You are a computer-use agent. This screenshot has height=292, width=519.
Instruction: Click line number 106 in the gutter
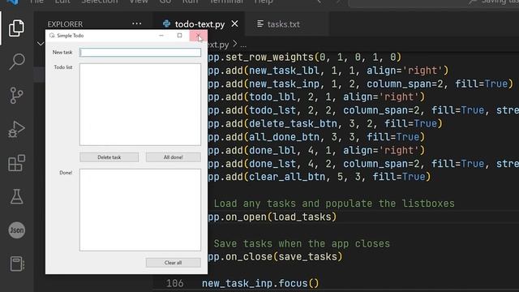point(175,283)
